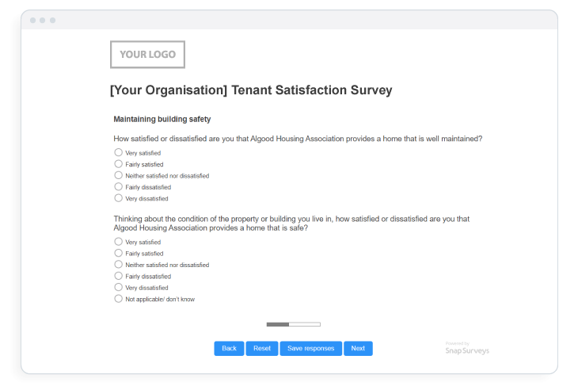This screenshot has height=386, width=578.
Task: Select Very satisfied for safe home question
Action: tap(118, 242)
